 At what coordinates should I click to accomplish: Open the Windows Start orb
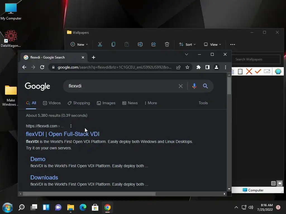[8, 207]
